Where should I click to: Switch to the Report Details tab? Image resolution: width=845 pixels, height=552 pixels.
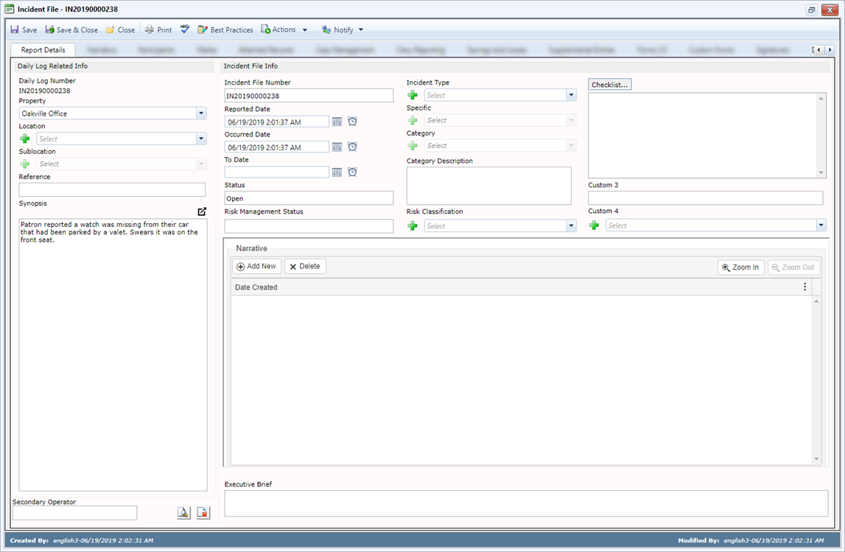tap(43, 50)
